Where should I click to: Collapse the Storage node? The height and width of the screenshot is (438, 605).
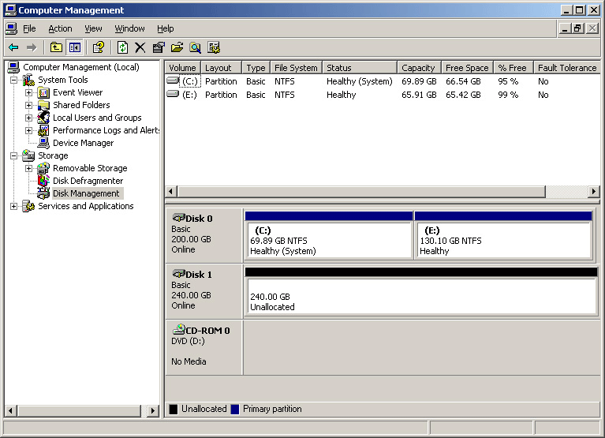[14, 156]
